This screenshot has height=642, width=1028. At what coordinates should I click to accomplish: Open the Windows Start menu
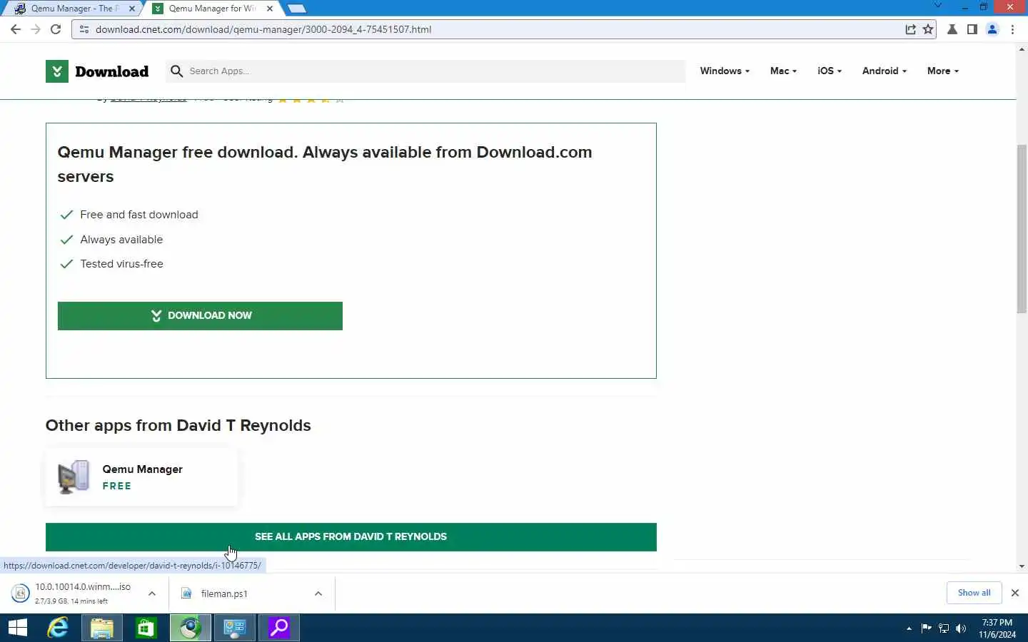tap(17, 628)
